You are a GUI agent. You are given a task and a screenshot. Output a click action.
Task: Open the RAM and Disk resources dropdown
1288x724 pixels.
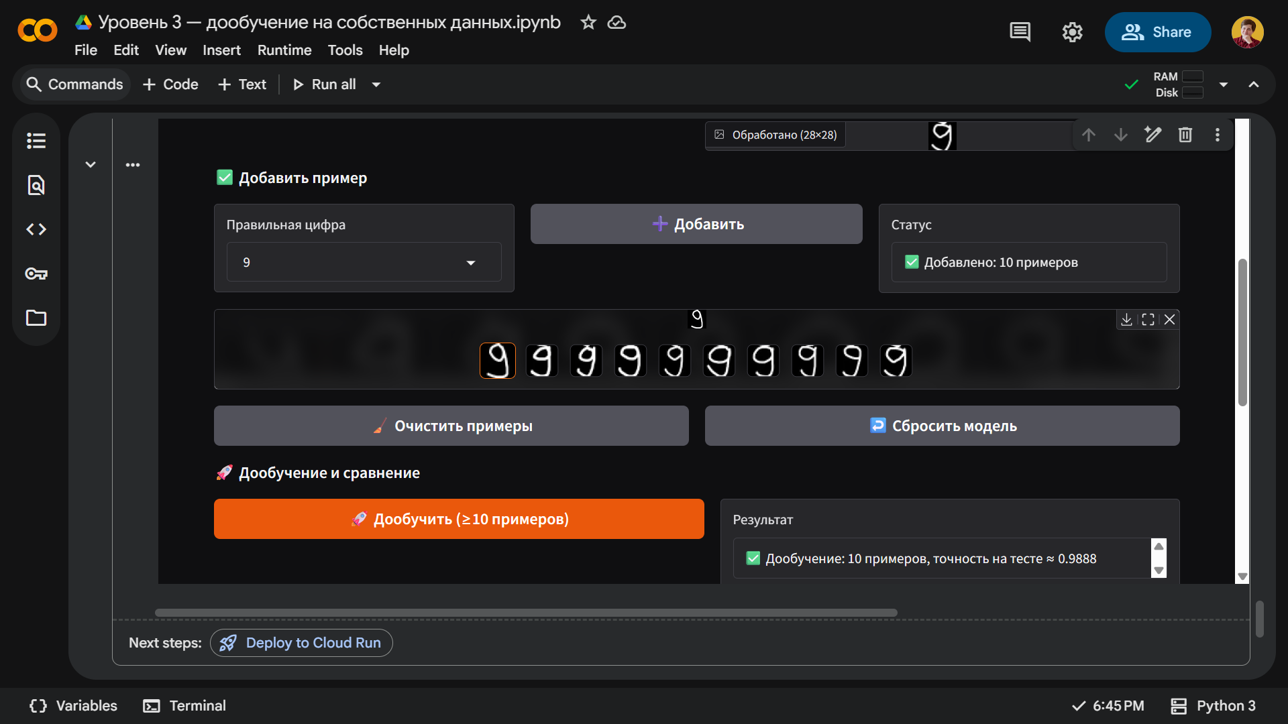1224,84
